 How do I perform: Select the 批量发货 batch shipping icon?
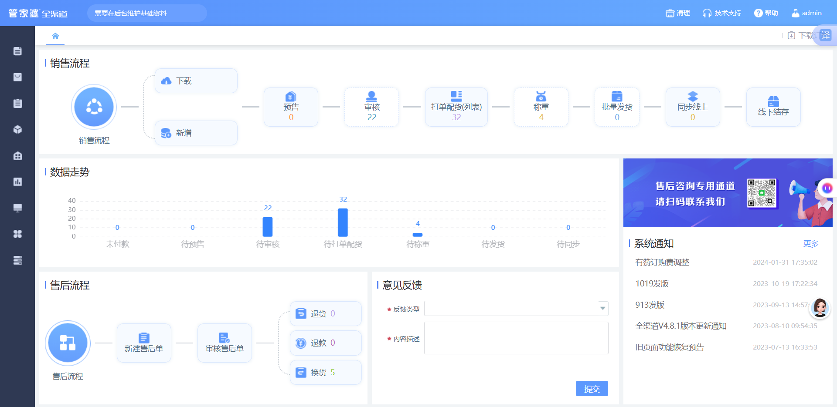[617, 96]
